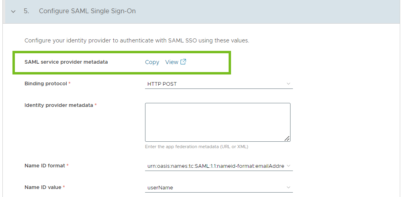This screenshot has height=197, width=403.
Task: Click the step number 5 in header
Action: pyautogui.click(x=26, y=11)
